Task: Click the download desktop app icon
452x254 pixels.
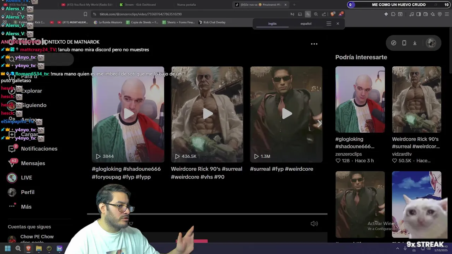Action: click(x=415, y=43)
